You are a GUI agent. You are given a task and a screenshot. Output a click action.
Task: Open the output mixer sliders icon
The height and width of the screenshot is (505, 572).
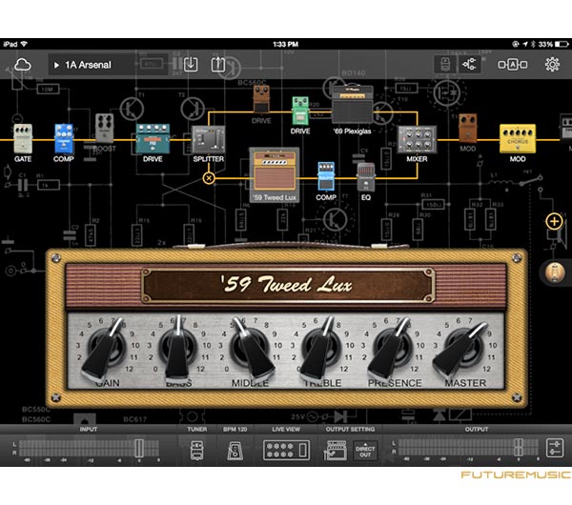pyautogui.click(x=555, y=448)
